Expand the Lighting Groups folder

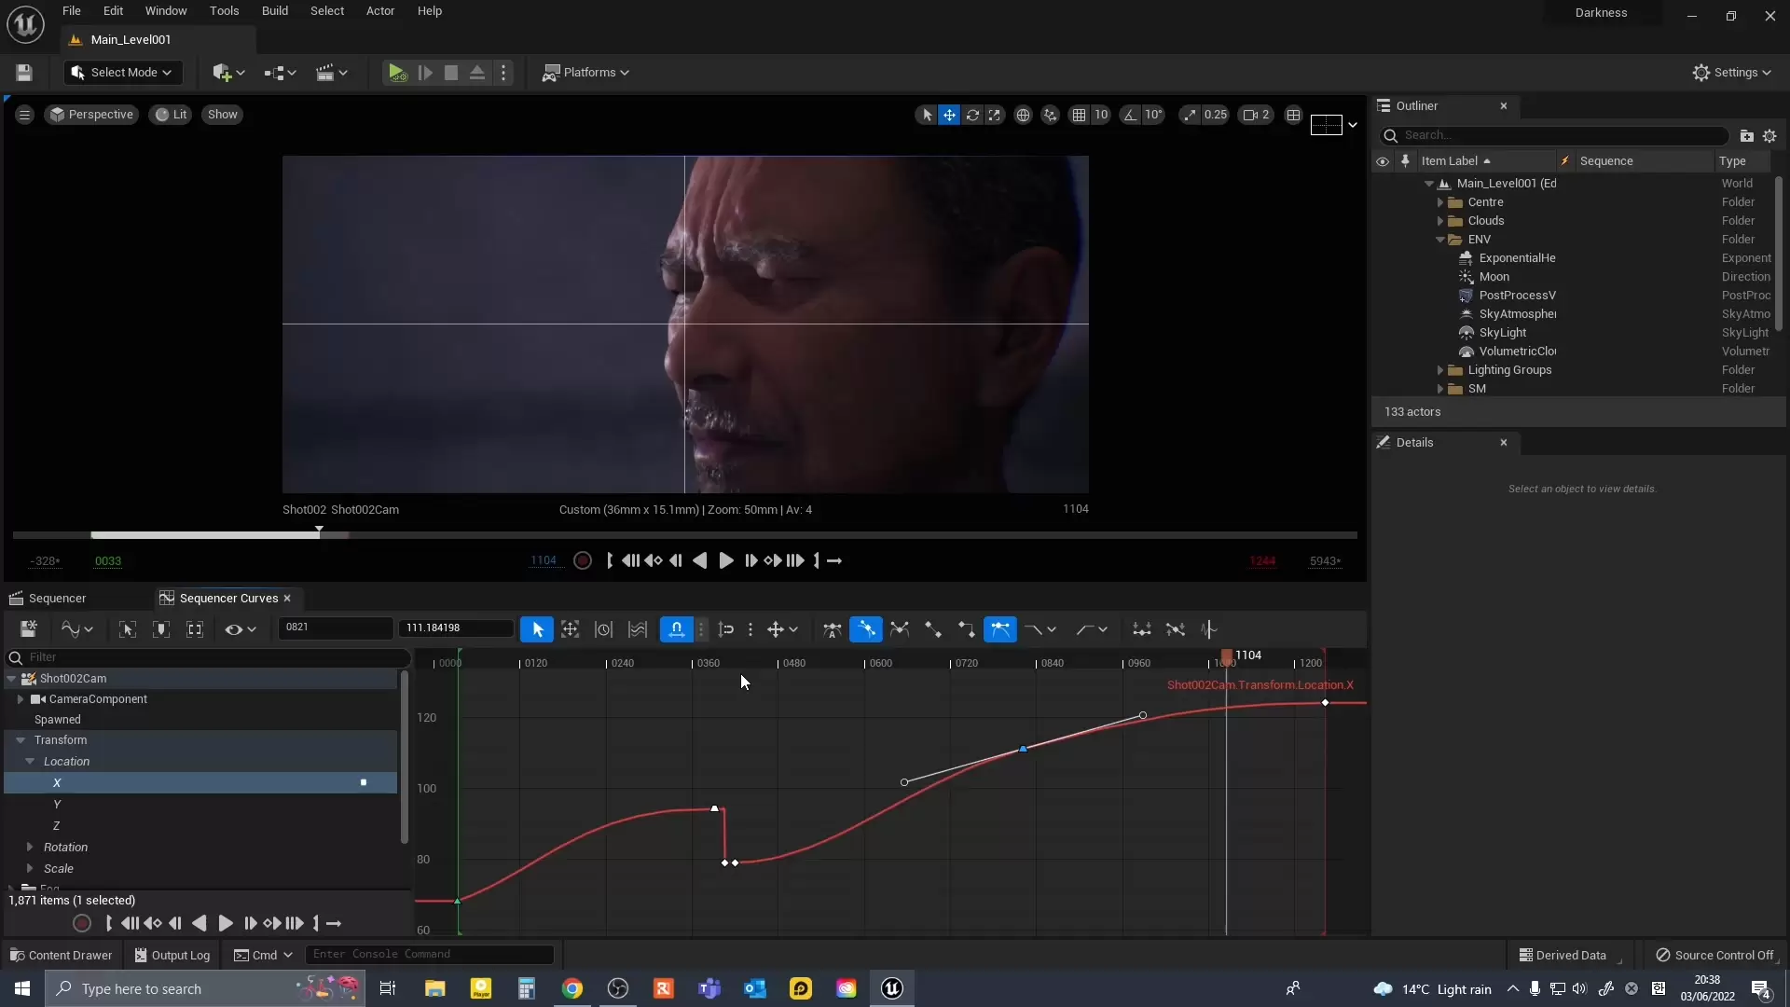1440,370
